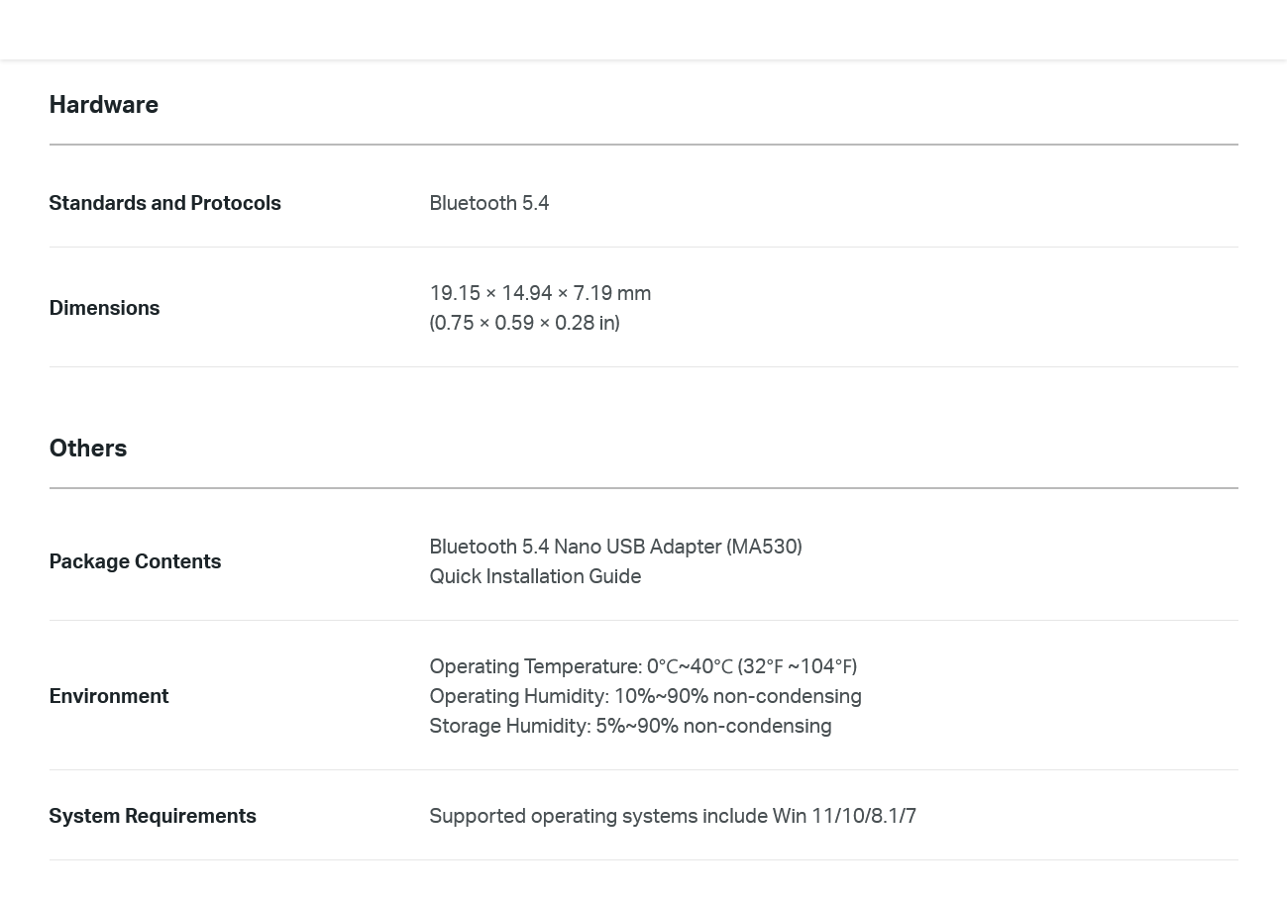Click the divider line under Hardware heading
Image resolution: width=1287 pixels, height=903 pixels.
(x=643, y=145)
